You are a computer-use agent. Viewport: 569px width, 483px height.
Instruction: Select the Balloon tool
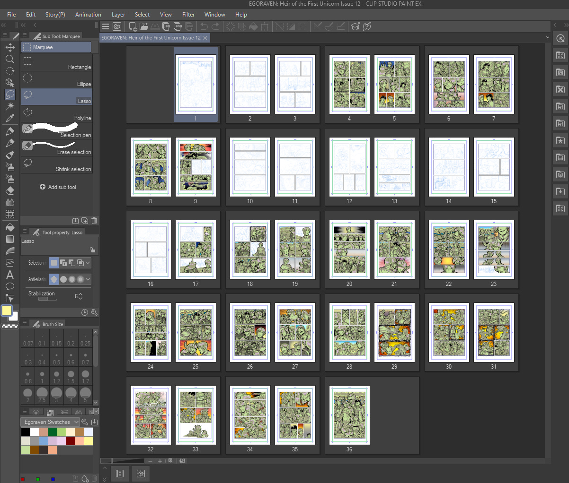10,286
